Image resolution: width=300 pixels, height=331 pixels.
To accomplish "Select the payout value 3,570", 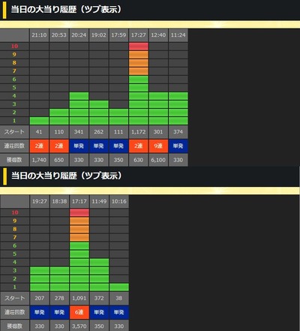I will (x=79, y=326).
